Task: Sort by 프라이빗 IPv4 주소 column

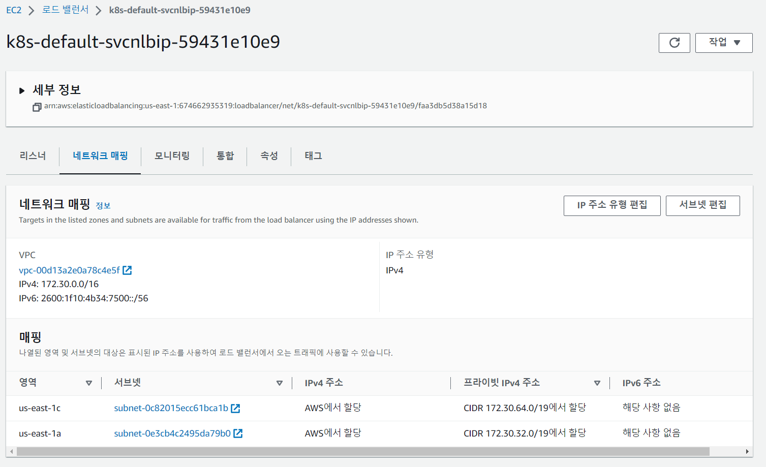Action: [597, 383]
